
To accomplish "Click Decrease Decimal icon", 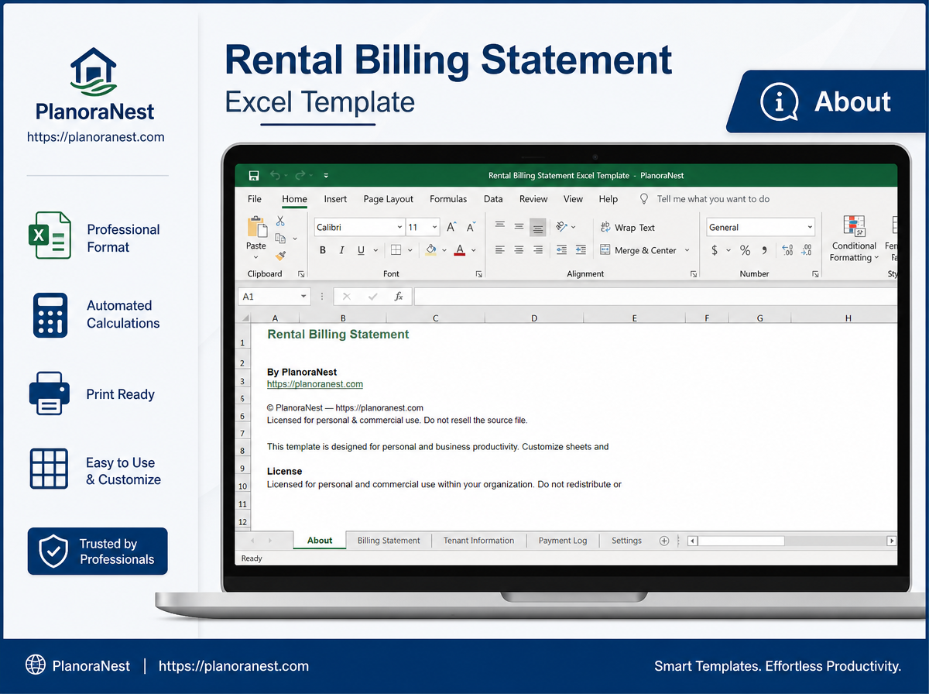I will click(807, 250).
